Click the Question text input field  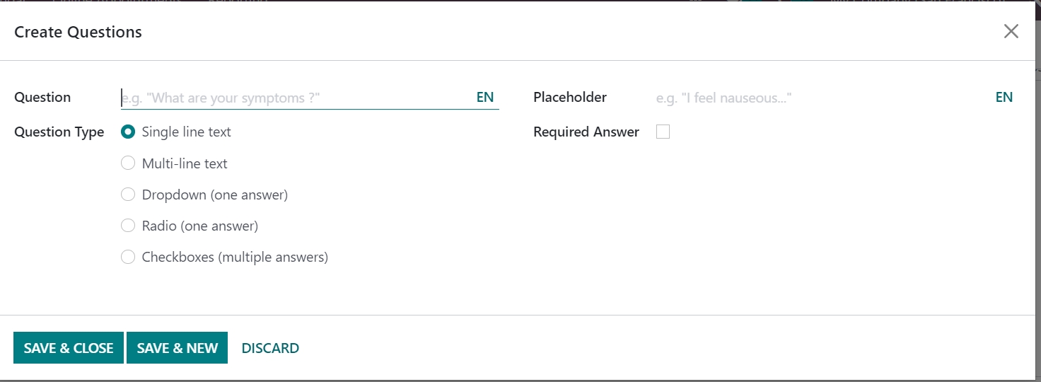click(x=293, y=98)
